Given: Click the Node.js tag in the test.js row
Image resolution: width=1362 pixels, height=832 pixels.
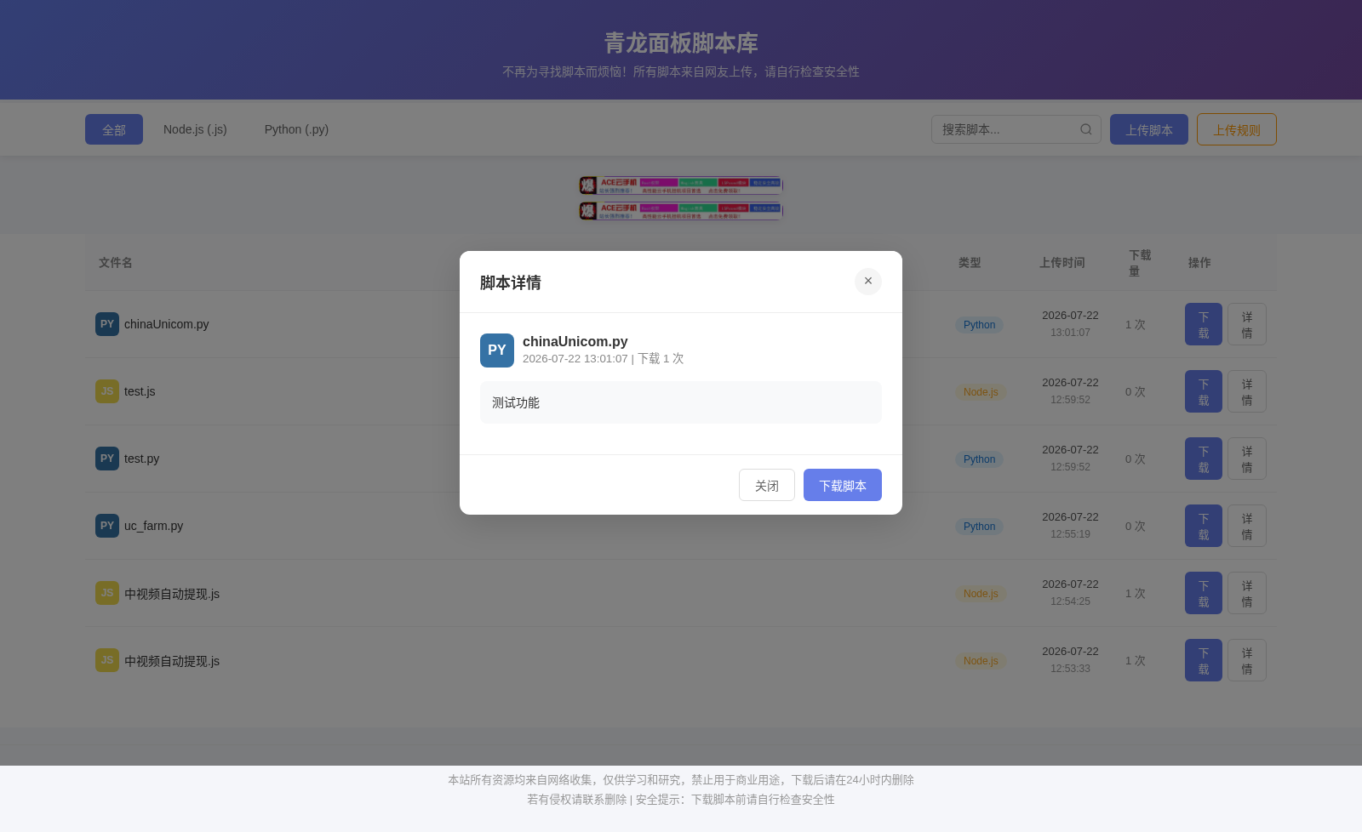Looking at the screenshot, I should tap(981, 392).
